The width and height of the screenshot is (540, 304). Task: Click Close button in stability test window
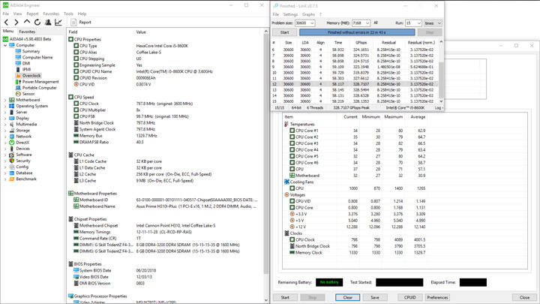click(524, 297)
